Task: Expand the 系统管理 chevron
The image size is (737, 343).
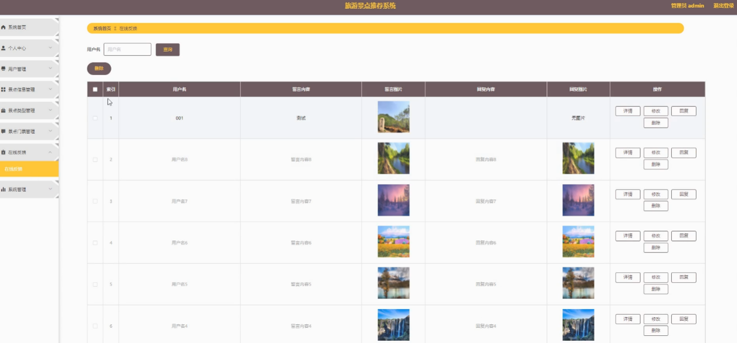Action: tap(50, 190)
